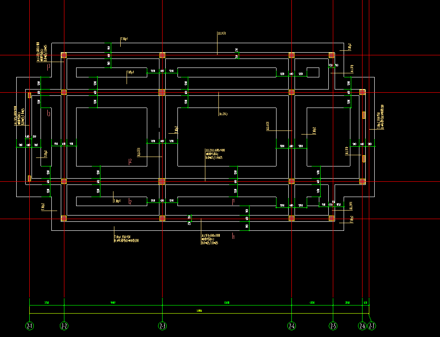Pick the column marker at top axis 2-5 intersection
The image size is (440, 337).
(x=331, y=55)
